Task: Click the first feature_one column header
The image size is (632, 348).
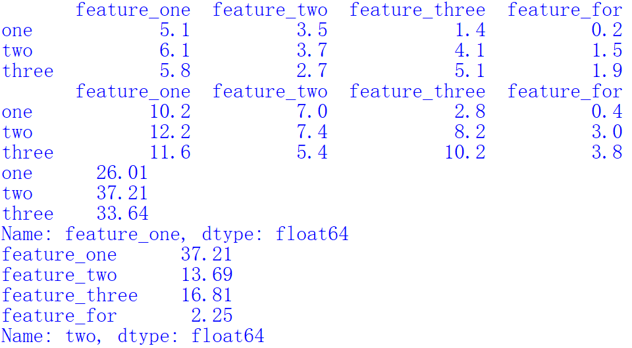Action: tap(133, 10)
